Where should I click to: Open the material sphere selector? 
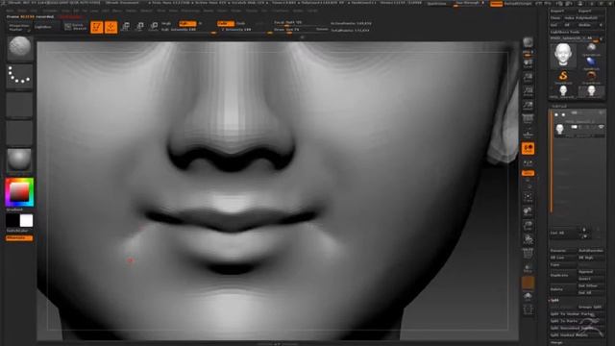pos(19,161)
